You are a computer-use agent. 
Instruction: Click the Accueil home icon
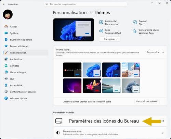[x=6, y=27]
